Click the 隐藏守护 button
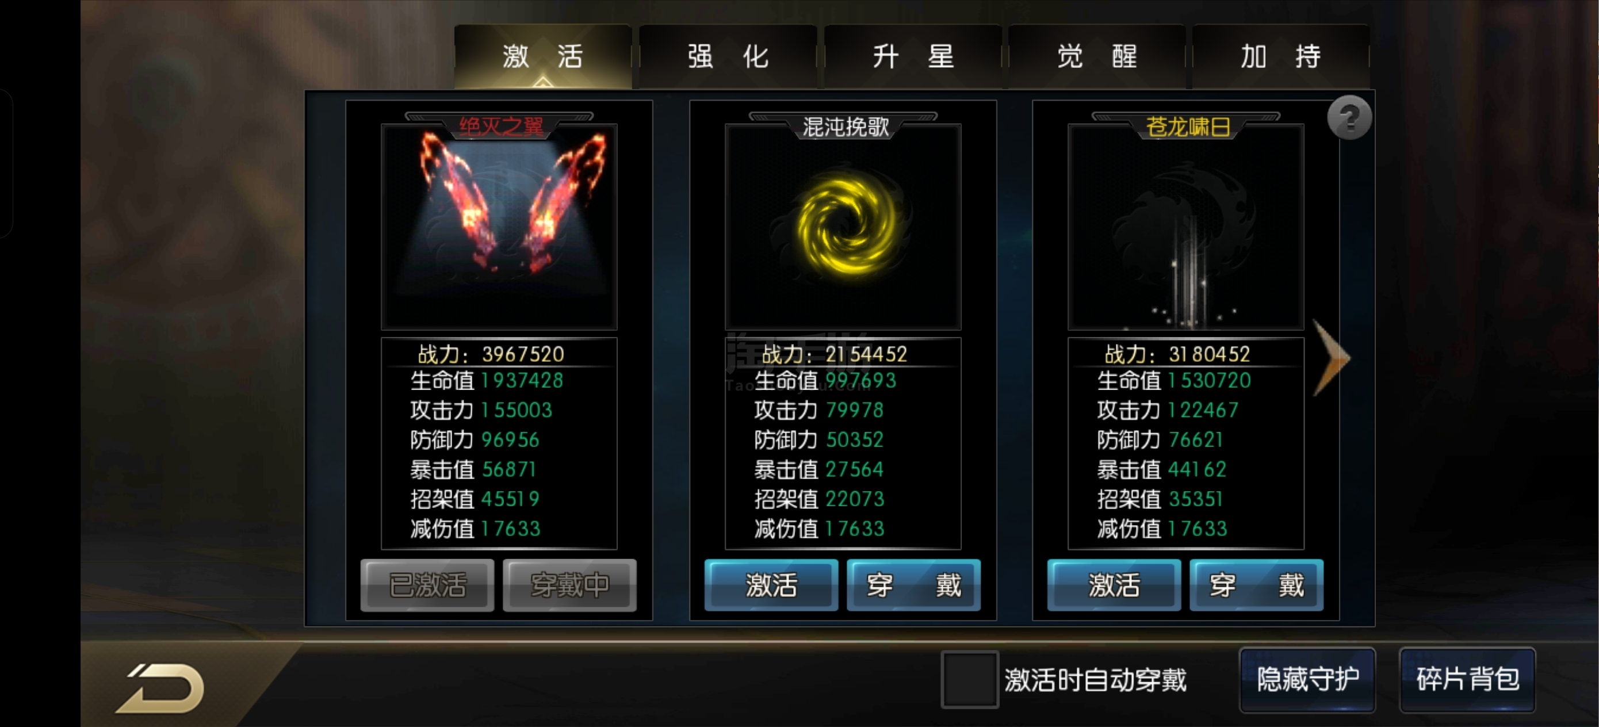Image resolution: width=1599 pixels, height=727 pixels. [x=1307, y=679]
